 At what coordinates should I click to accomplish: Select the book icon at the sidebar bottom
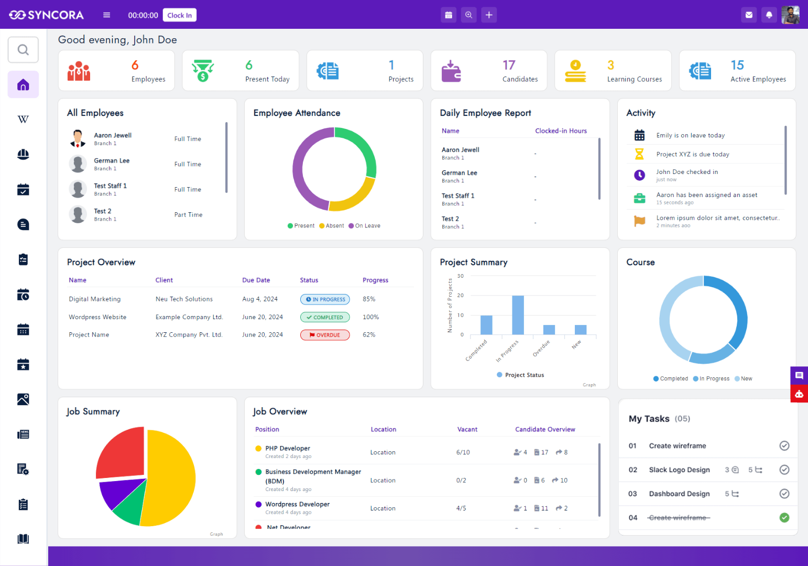click(x=23, y=538)
